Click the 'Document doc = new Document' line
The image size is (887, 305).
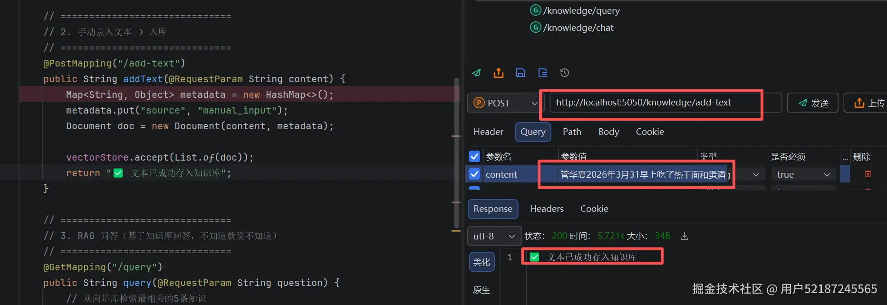[200, 126]
